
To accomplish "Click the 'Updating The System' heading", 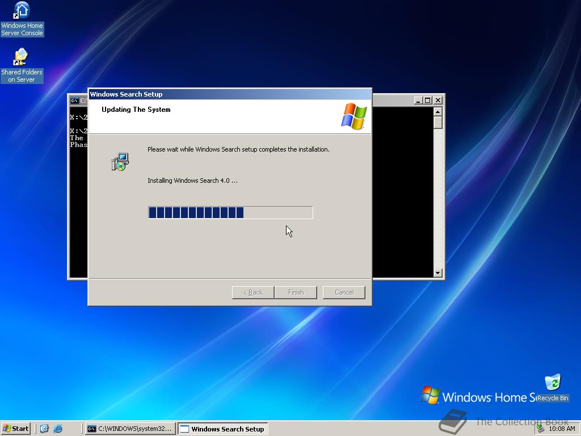I will click(136, 110).
